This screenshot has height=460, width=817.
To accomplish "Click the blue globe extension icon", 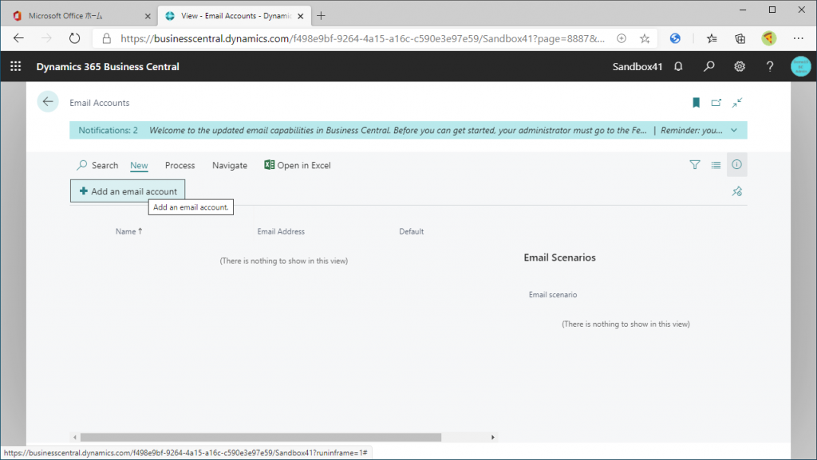I will click(x=675, y=38).
